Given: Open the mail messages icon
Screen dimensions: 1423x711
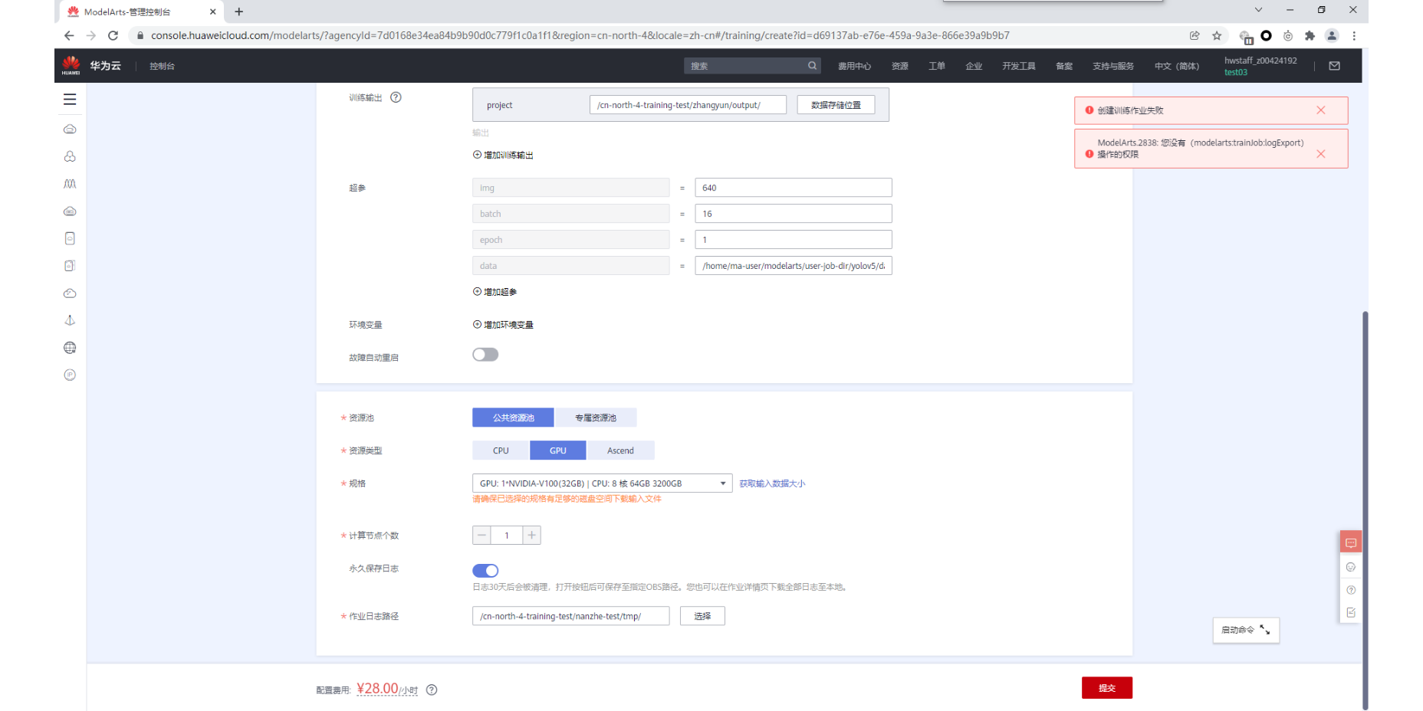Looking at the screenshot, I should (x=1334, y=66).
